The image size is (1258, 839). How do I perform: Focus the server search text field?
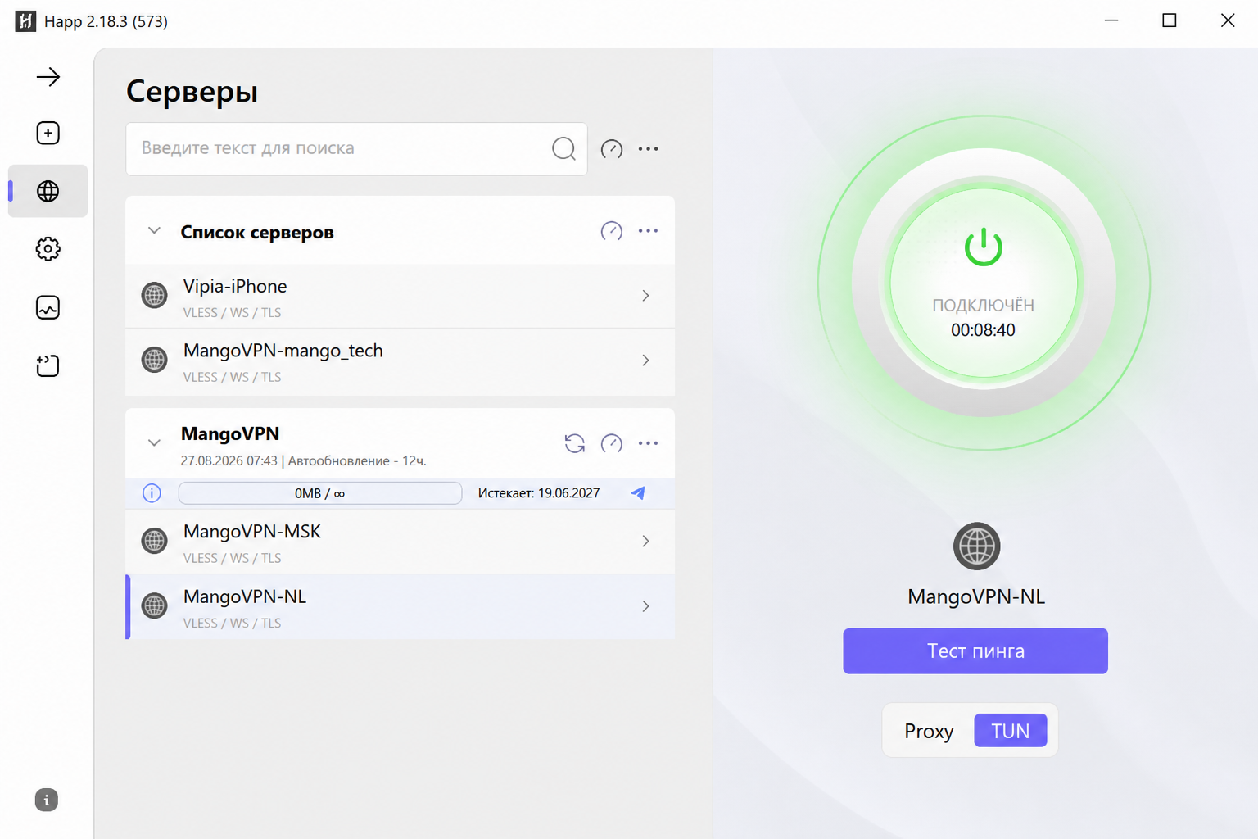click(356, 148)
